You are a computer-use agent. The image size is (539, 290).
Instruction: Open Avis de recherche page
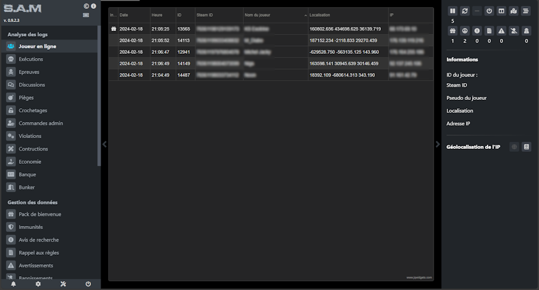click(x=38, y=240)
